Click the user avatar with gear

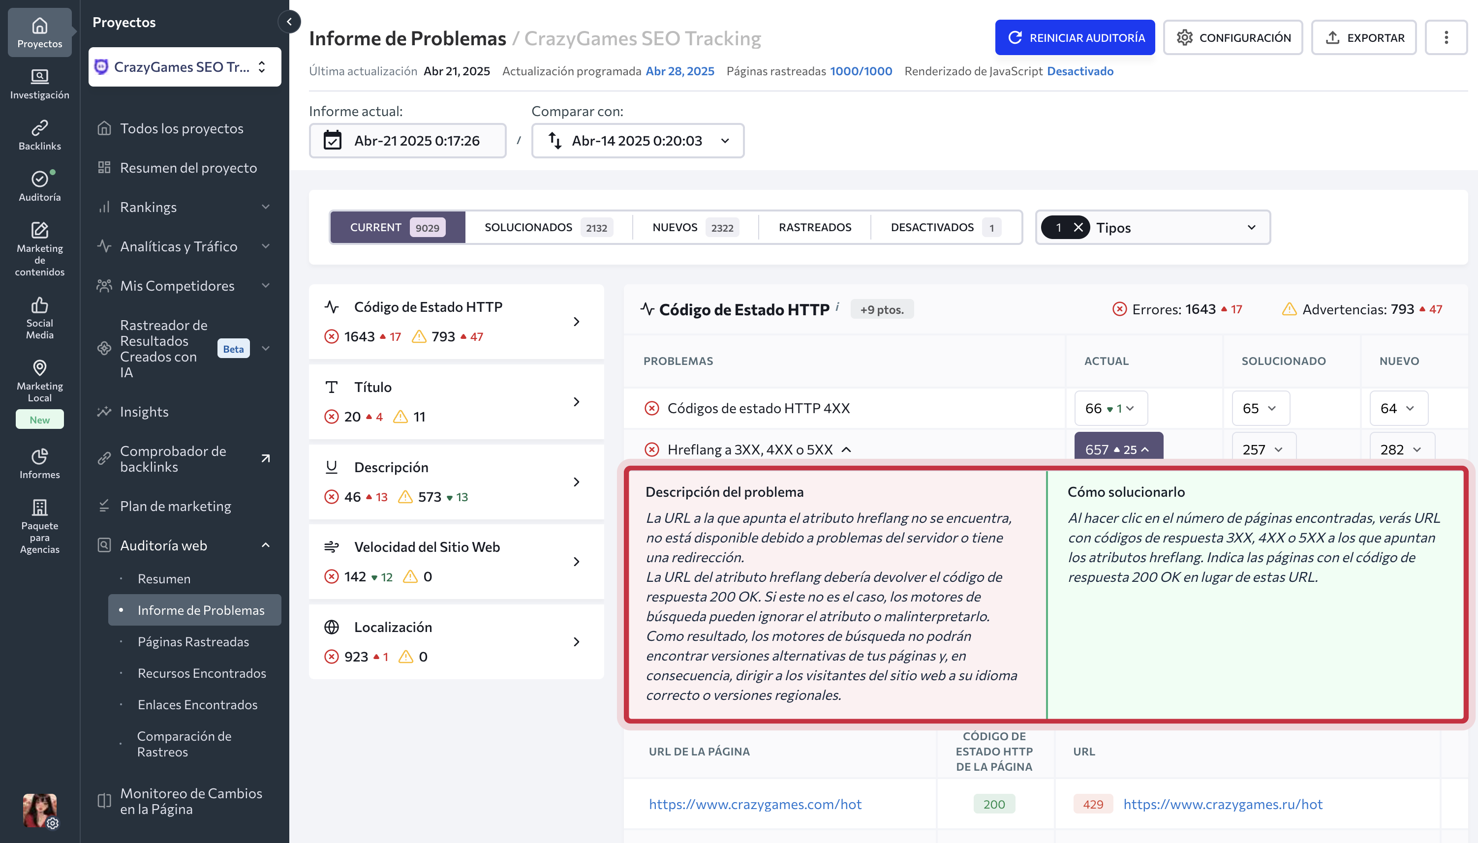(x=39, y=810)
